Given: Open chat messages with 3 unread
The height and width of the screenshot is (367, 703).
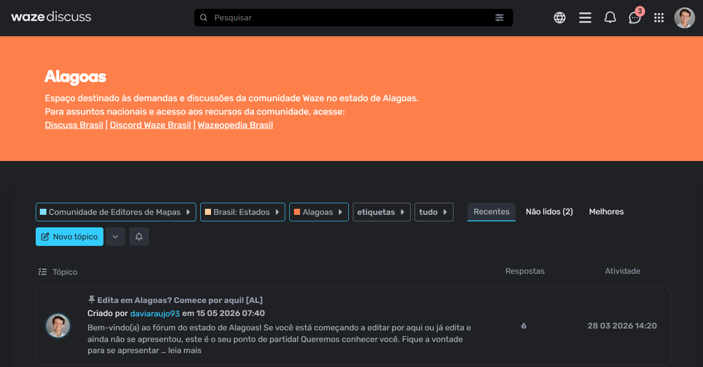Looking at the screenshot, I should click(x=635, y=18).
